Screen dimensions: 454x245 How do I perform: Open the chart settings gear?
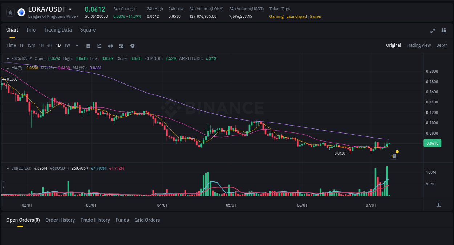(132, 45)
